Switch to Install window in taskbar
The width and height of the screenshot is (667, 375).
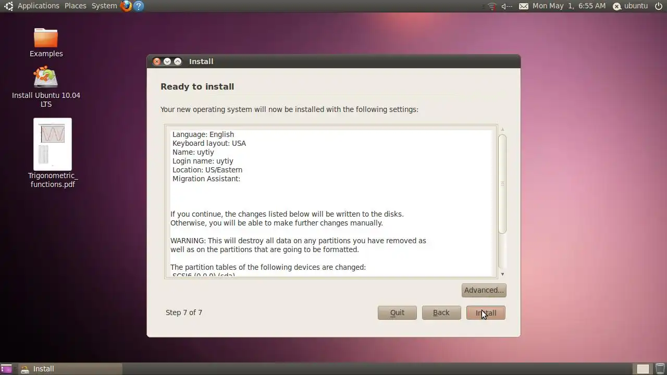(70, 369)
